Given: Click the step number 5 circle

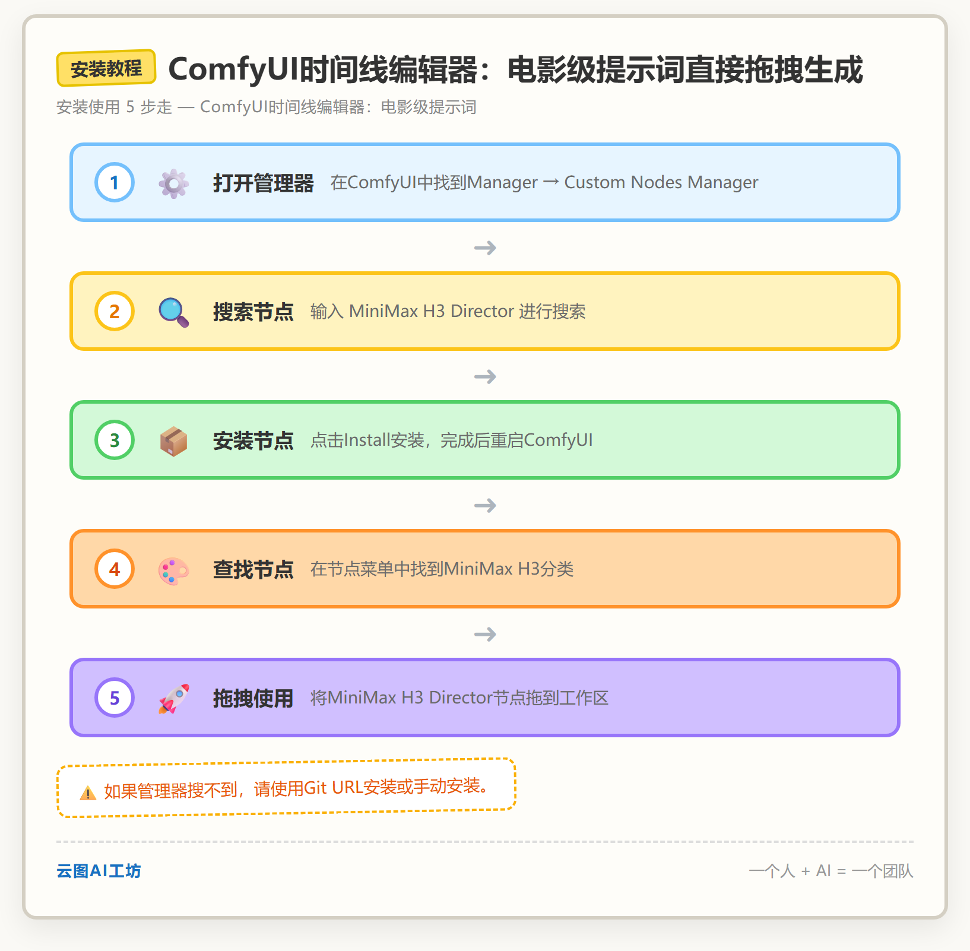Looking at the screenshot, I should point(115,698).
